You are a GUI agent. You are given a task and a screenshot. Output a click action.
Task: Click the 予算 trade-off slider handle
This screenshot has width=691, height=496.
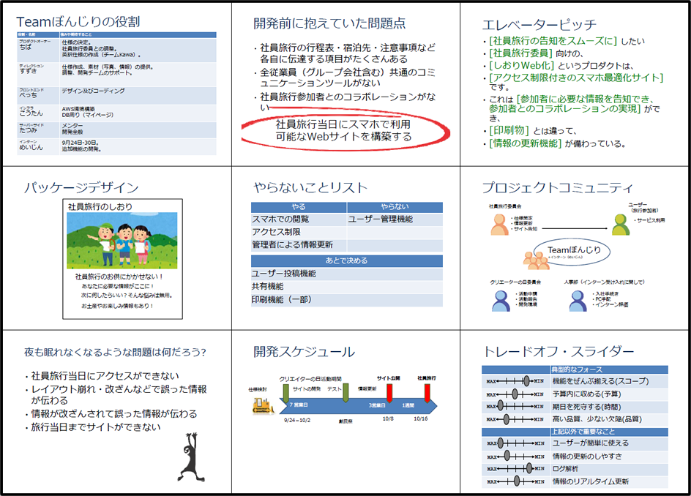(x=515, y=394)
